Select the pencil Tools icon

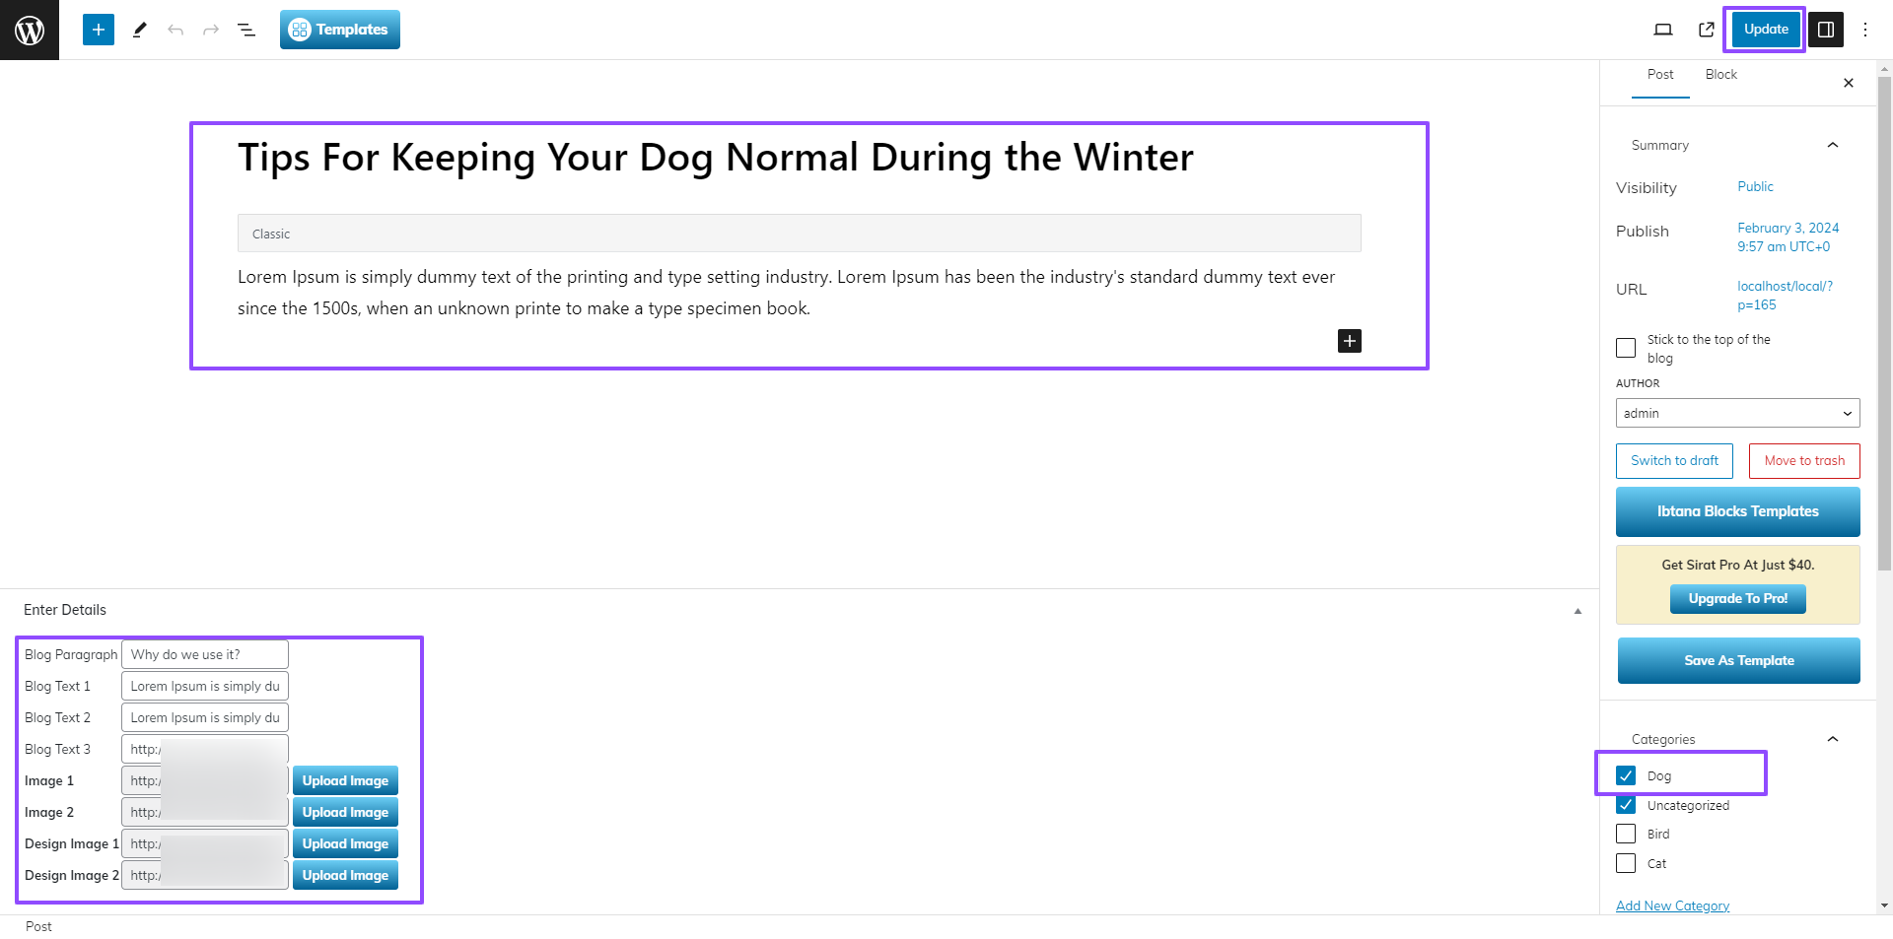(140, 30)
